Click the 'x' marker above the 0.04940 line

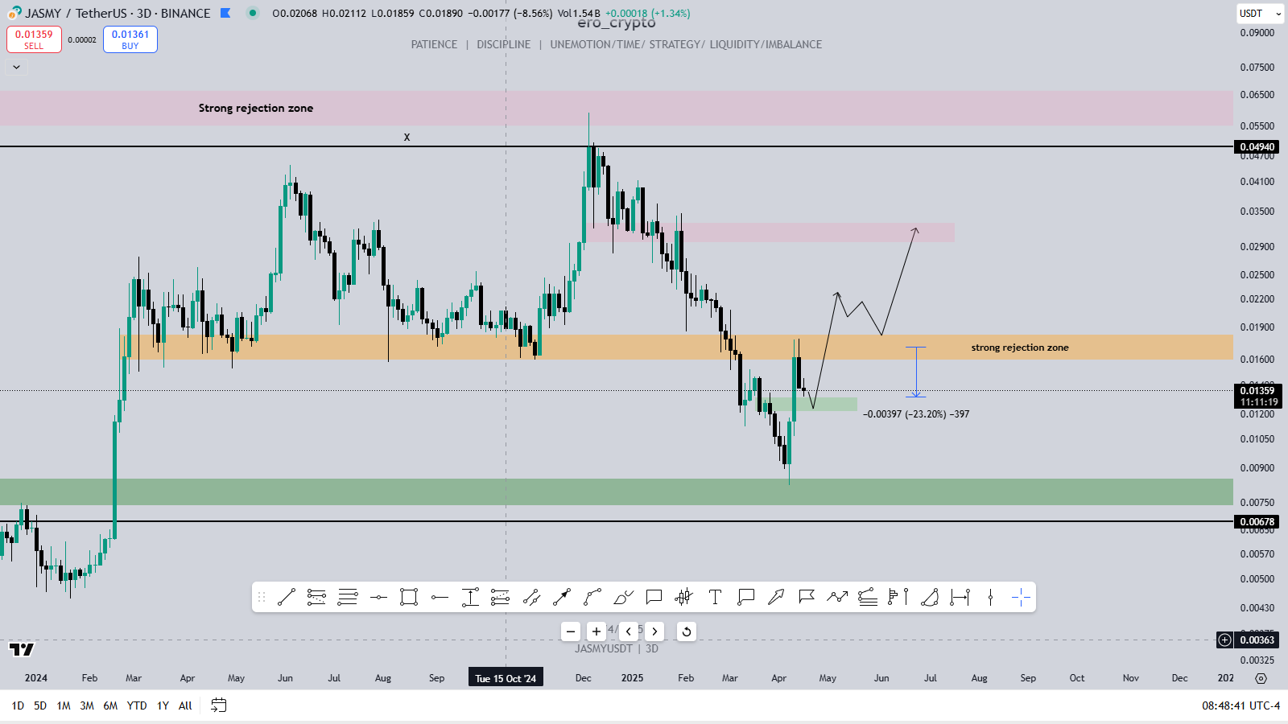(407, 137)
